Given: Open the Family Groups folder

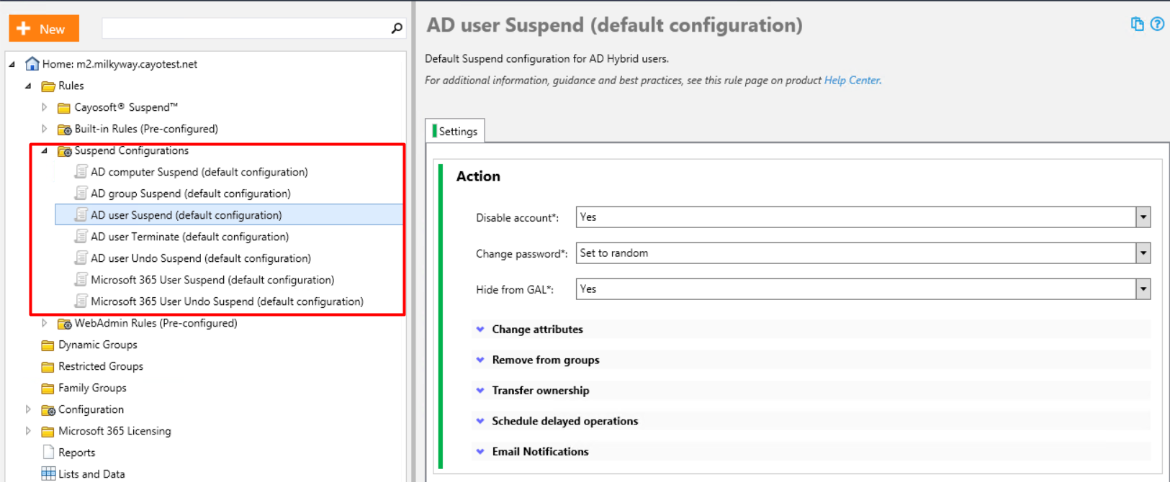Looking at the screenshot, I should click(92, 388).
